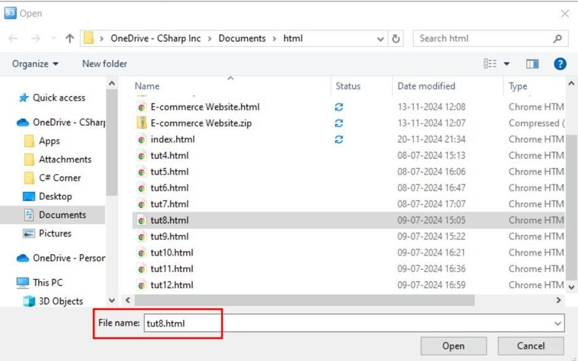
Task: Select tut7.html file
Action: 169,204
